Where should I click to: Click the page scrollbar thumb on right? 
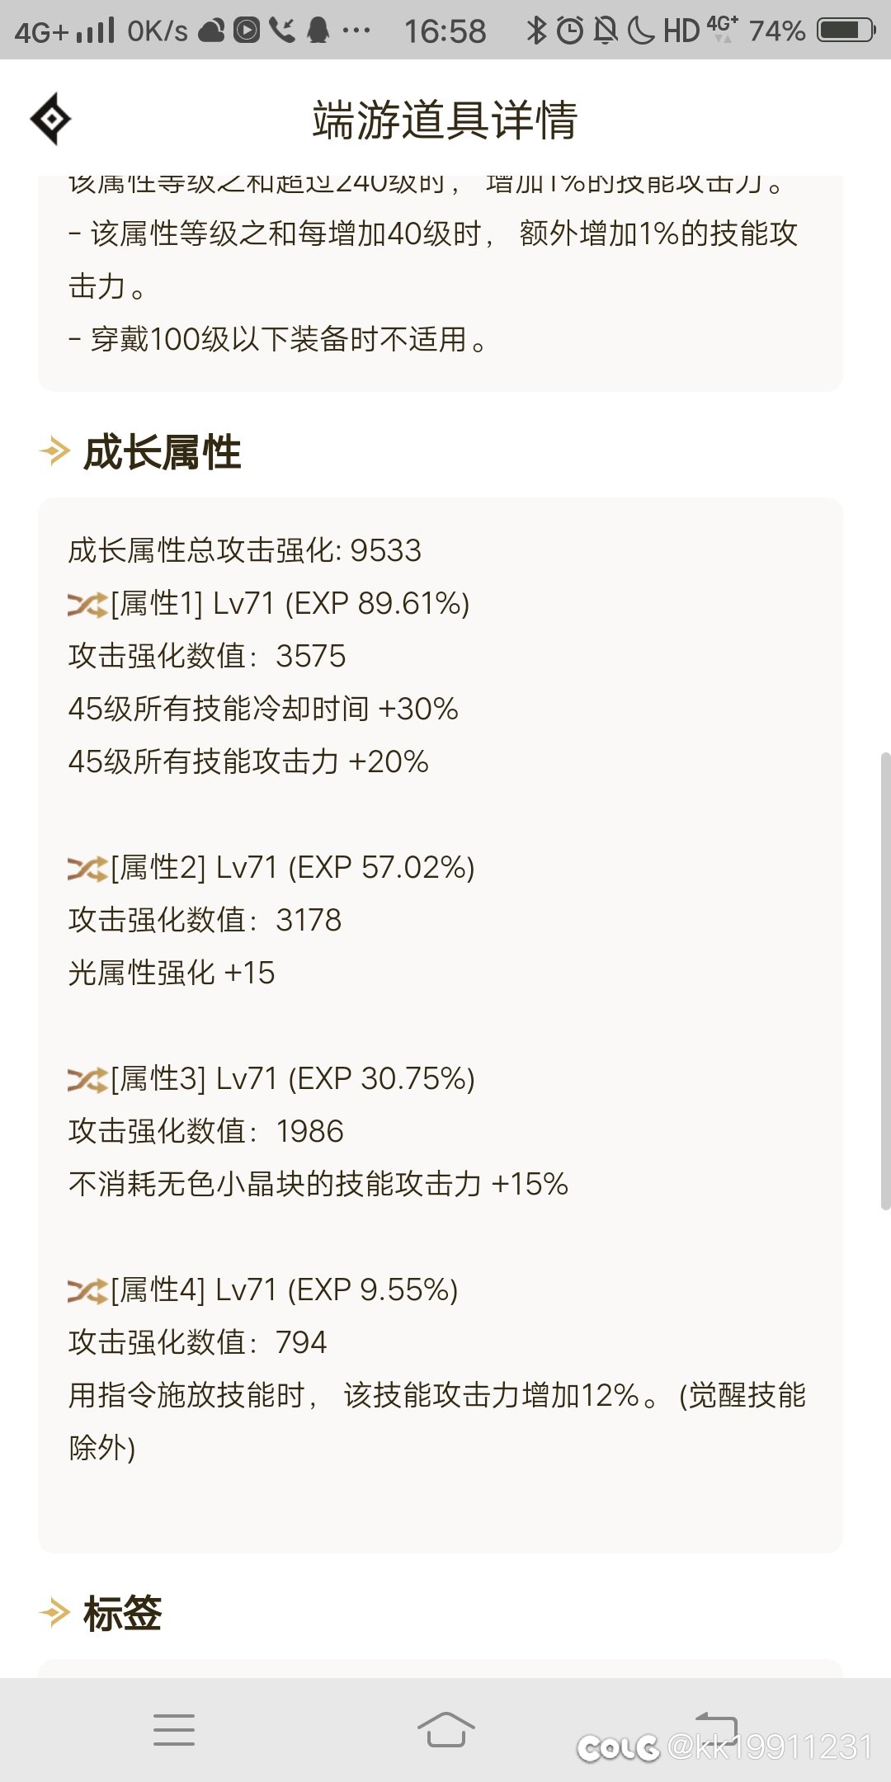[x=885, y=980]
